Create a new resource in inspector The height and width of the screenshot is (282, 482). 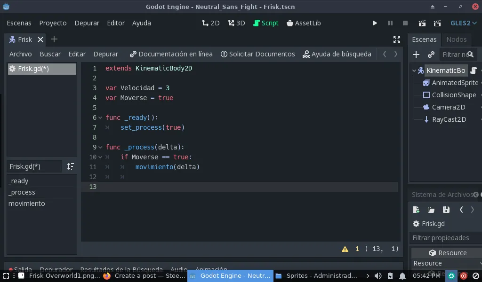416,210
